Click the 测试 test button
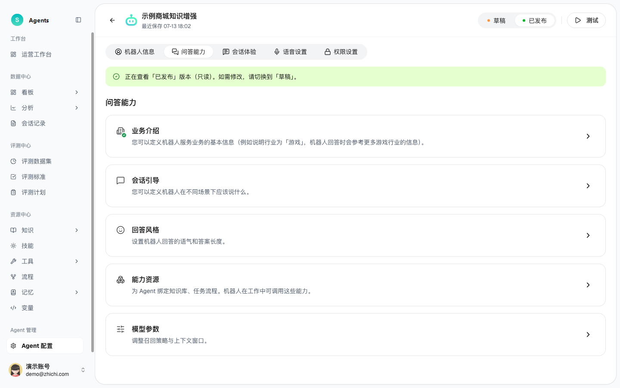This screenshot has width=620, height=388. (x=586, y=20)
